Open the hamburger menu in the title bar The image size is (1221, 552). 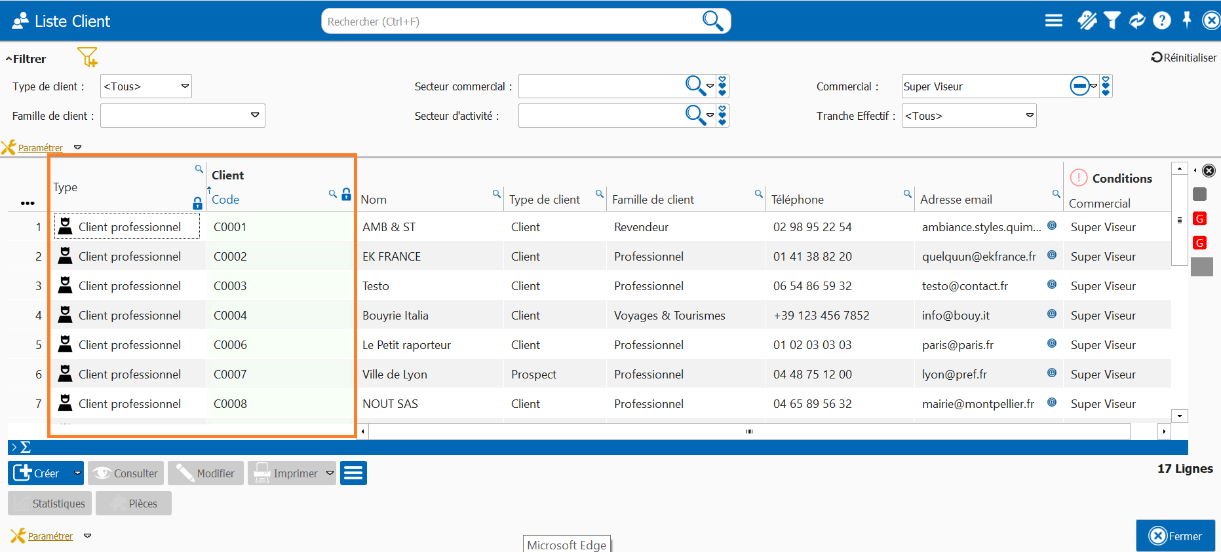(1053, 21)
